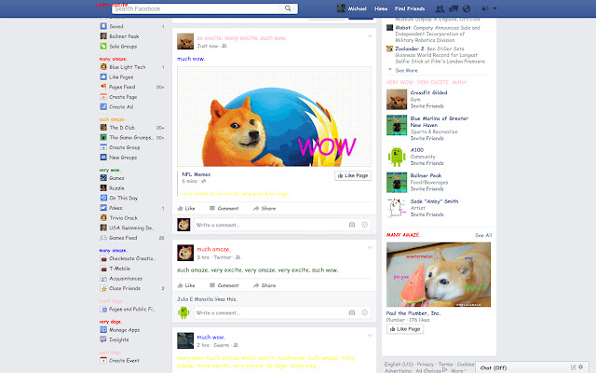Open the notifications globe icon
The width and height of the screenshot is (596, 373).
[x=467, y=8]
